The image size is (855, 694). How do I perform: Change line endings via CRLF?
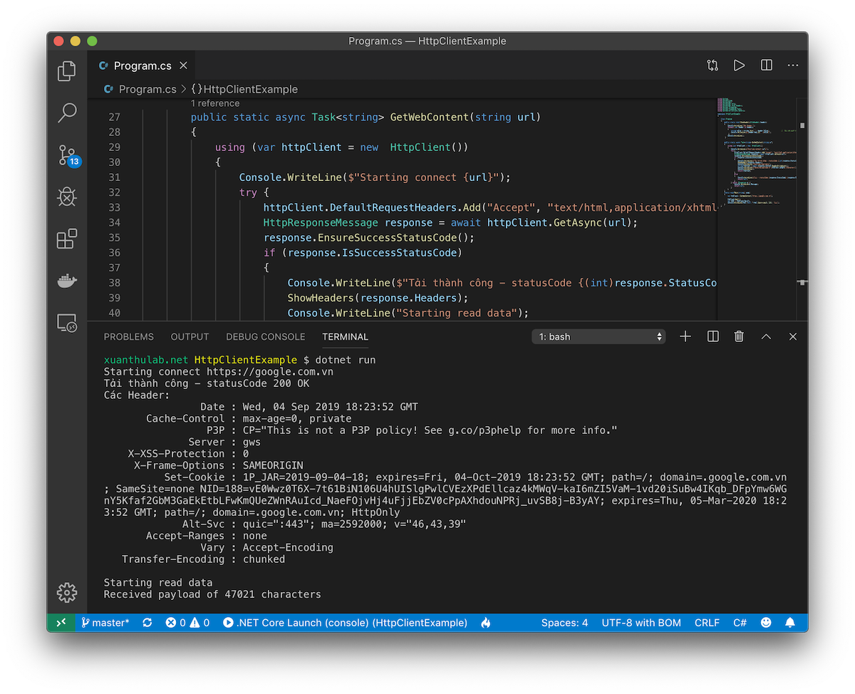click(x=707, y=622)
